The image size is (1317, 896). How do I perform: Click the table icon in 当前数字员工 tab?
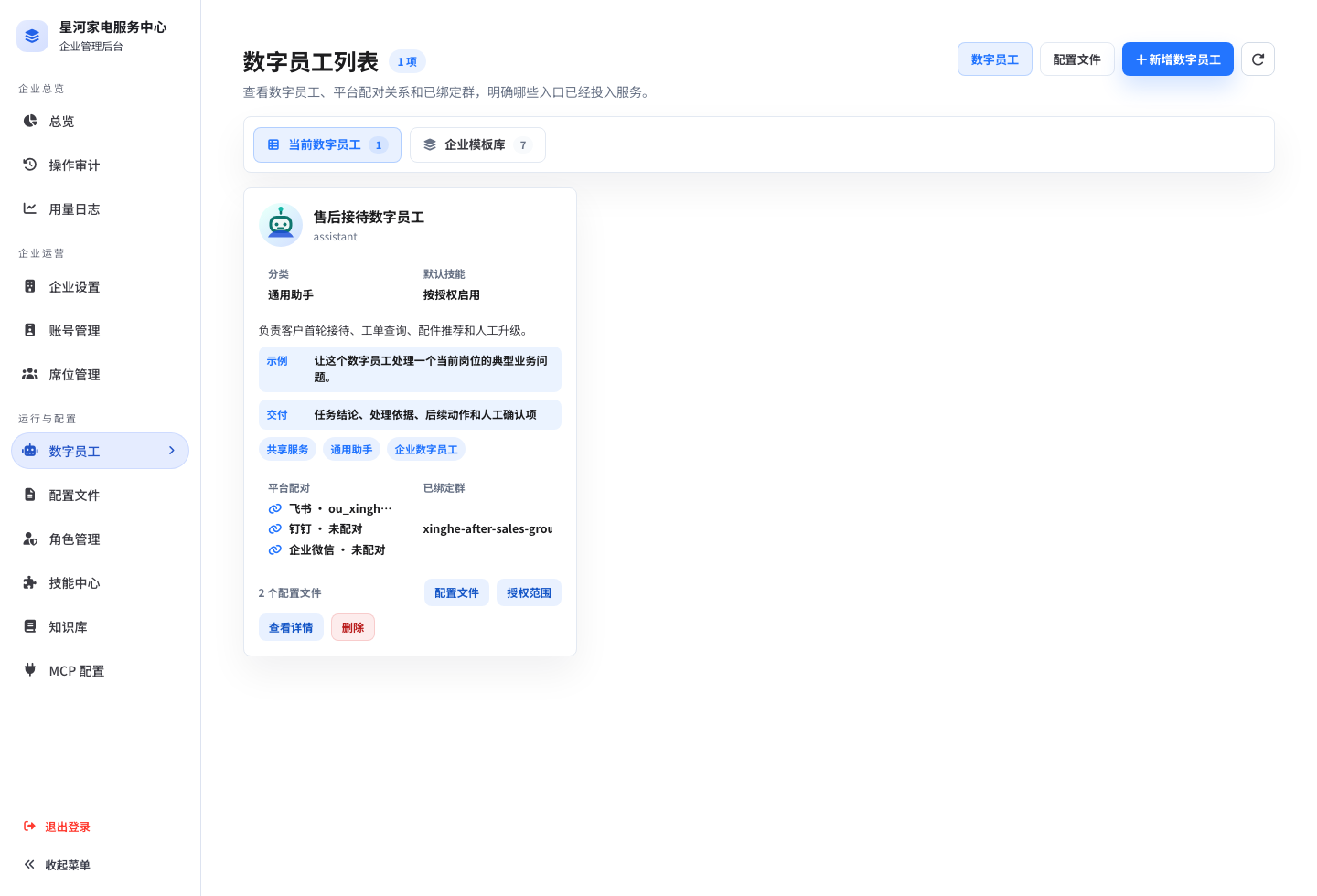click(273, 144)
